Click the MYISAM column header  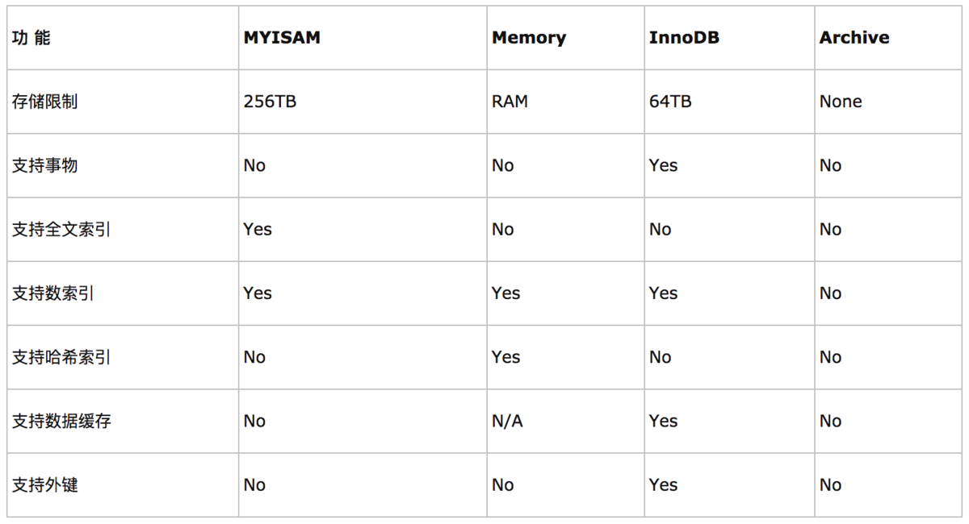281,38
